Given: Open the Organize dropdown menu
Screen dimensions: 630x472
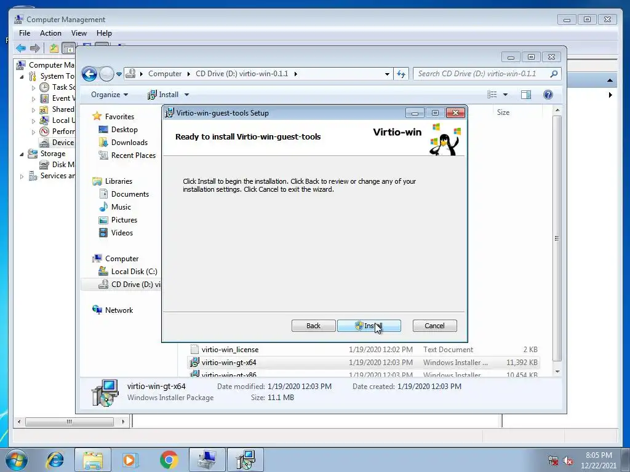Looking at the screenshot, I should 110,95.
